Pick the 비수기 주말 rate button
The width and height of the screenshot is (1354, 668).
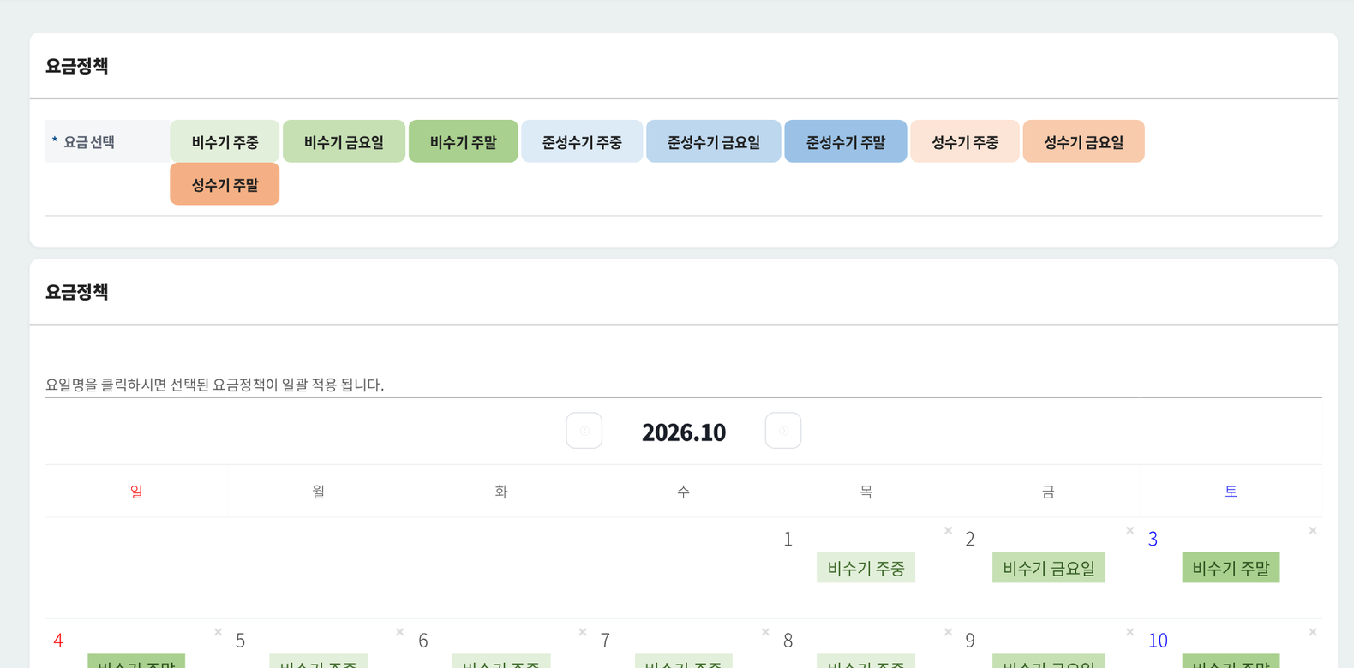tap(464, 141)
